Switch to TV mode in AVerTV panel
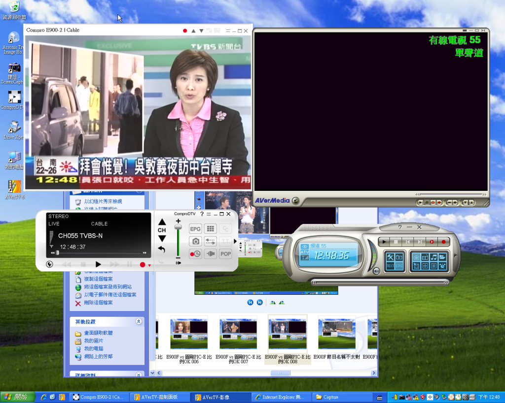505x403 pixels. tap(416, 257)
